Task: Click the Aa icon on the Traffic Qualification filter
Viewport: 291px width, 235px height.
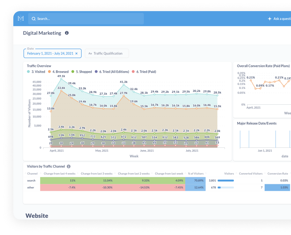Action: coord(90,53)
